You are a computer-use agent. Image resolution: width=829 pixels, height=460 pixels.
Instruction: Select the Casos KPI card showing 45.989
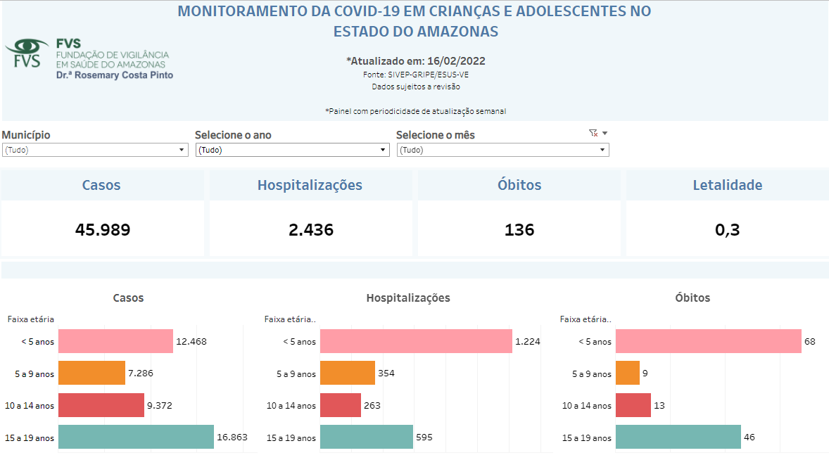pyautogui.click(x=101, y=227)
